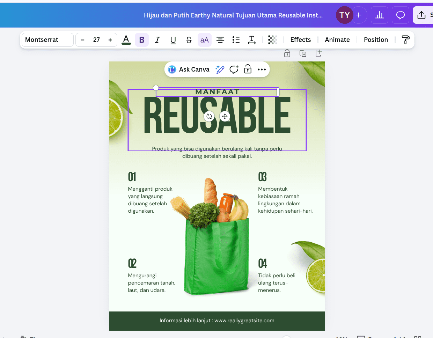433x338 pixels.
Task: Open more options in floating toolbar
Action: (262, 69)
